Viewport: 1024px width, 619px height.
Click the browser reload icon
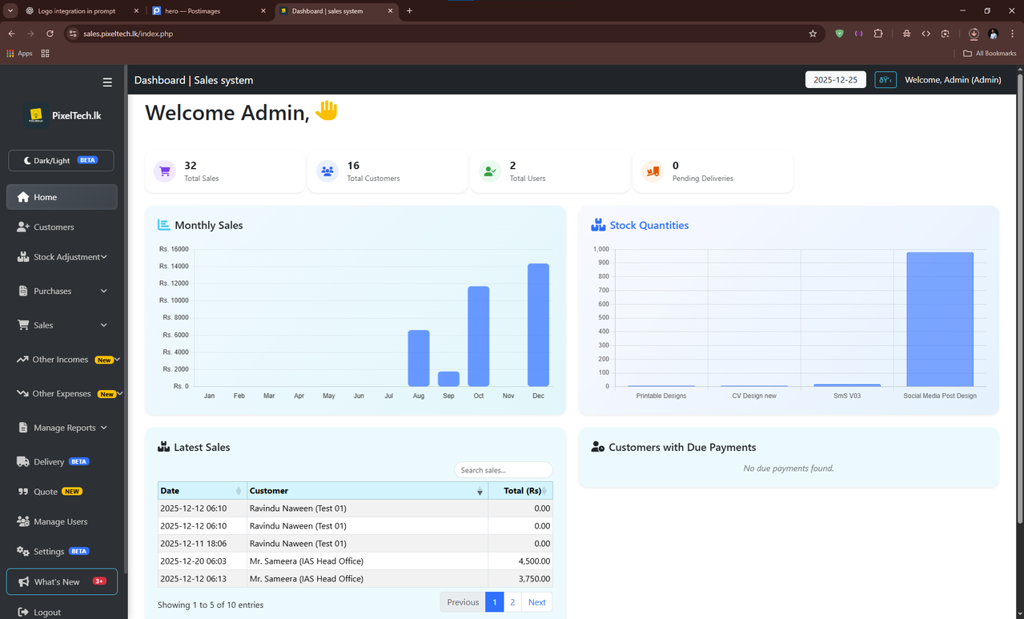tap(50, 34)
